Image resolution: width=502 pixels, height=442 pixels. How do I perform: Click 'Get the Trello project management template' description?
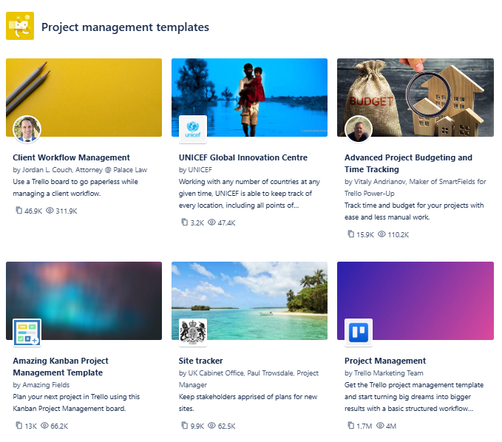(x=414, y=397)
